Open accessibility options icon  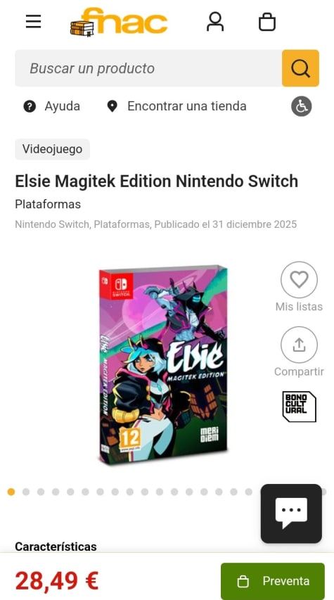[302, 106]
